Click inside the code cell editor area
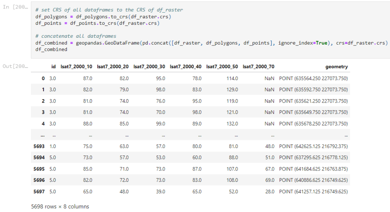 click(210, 30)
